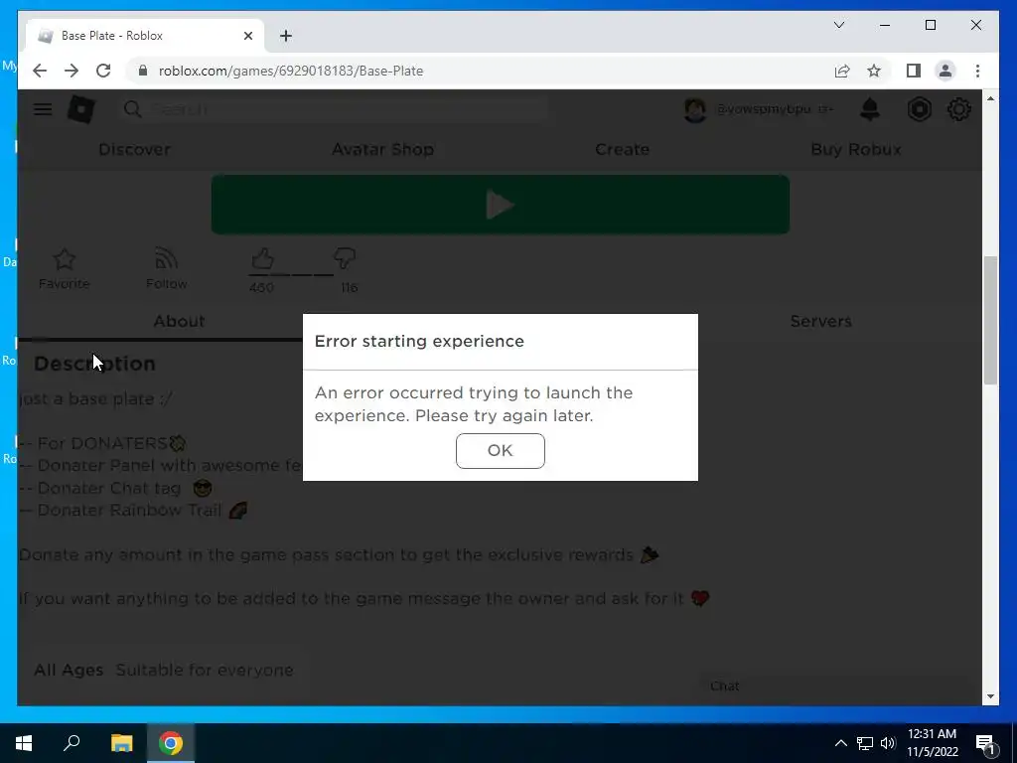Open the Chat bar
The image size is (1017, 763).
click(x=835, y=687)
